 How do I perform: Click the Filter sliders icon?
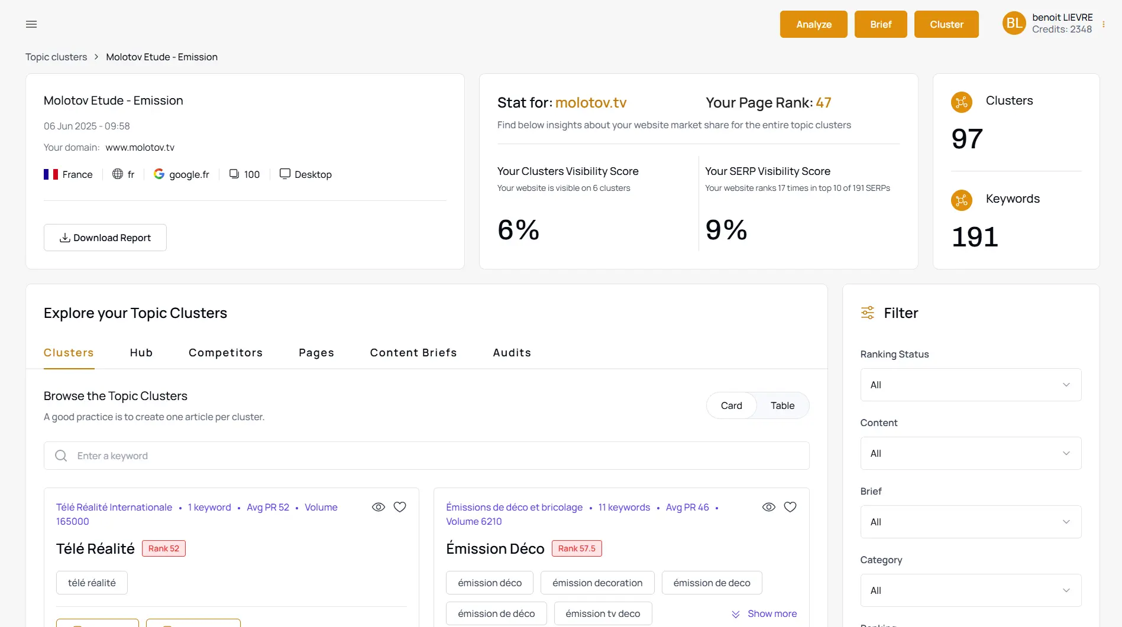pos(867,313)
